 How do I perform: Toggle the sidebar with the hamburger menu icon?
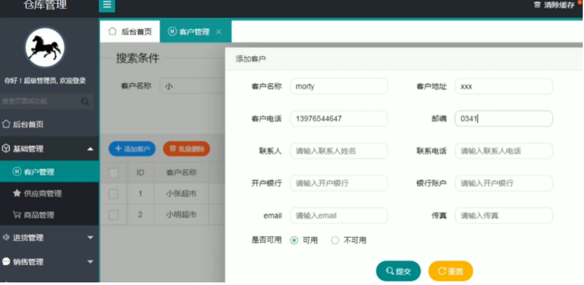coord(107,5)
